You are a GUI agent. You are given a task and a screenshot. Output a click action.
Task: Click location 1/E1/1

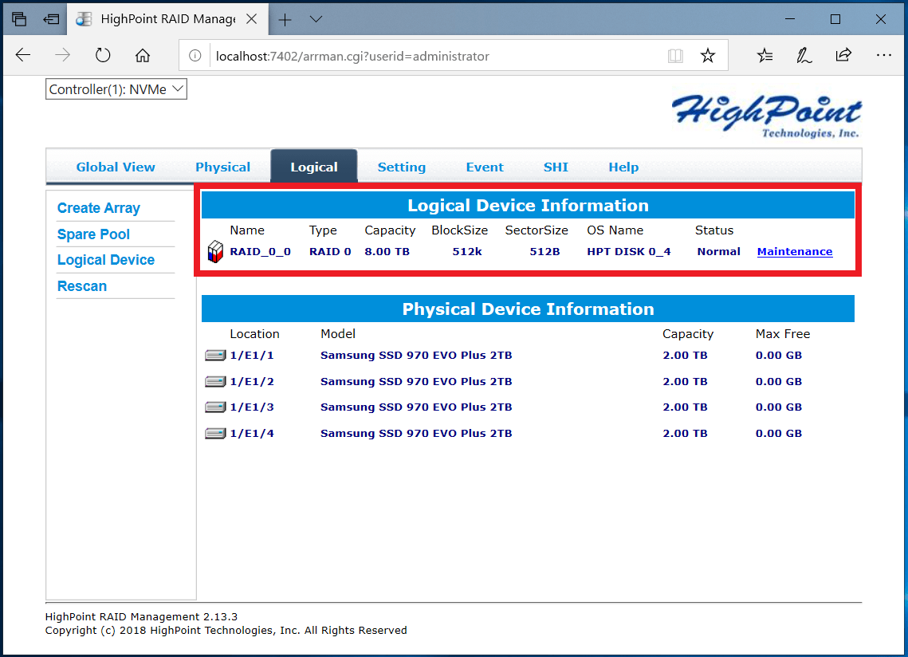[251, 355]
